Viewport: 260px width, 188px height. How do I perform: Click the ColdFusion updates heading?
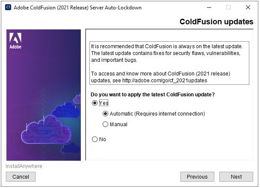tap(216, 22)
